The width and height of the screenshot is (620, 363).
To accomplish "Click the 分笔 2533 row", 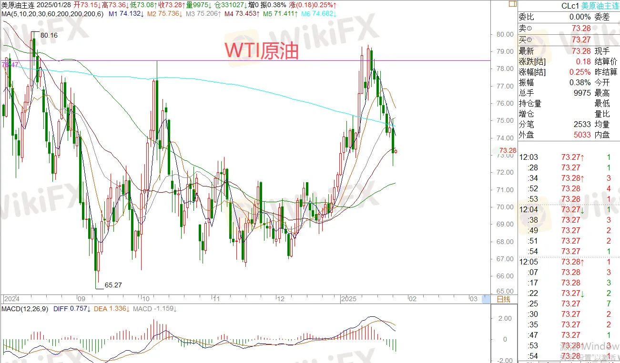I will [x=555, y=124].
